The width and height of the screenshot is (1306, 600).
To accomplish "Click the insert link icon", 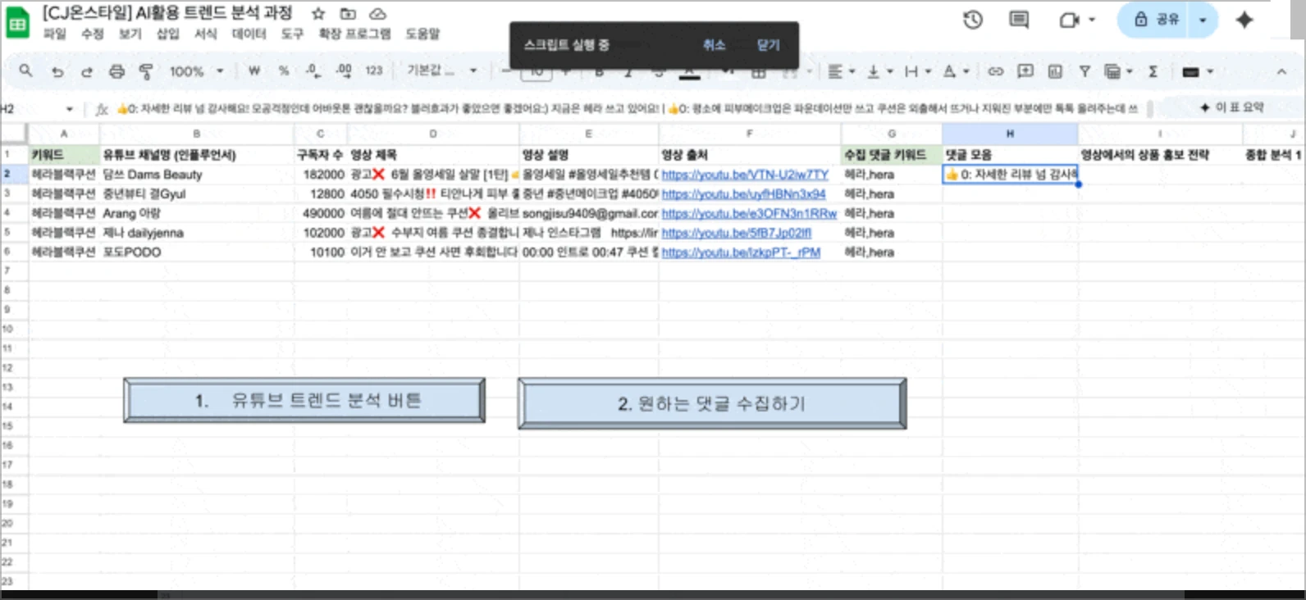I will [995, 71].
